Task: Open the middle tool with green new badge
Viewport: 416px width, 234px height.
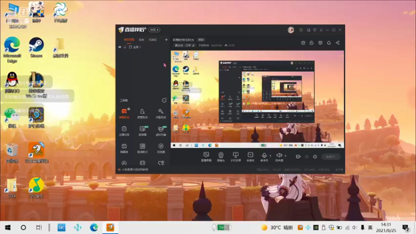Action: (x=142, y=131)
